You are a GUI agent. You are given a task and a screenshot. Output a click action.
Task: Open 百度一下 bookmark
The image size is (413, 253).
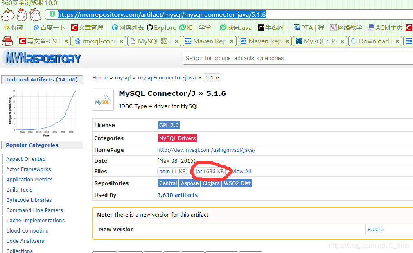point(49,28)
